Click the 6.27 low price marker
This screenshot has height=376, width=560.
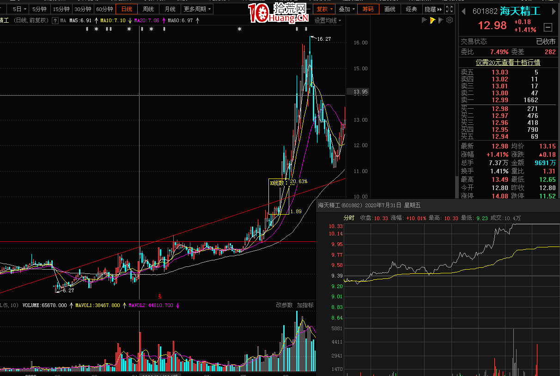(x=68, y=290)
